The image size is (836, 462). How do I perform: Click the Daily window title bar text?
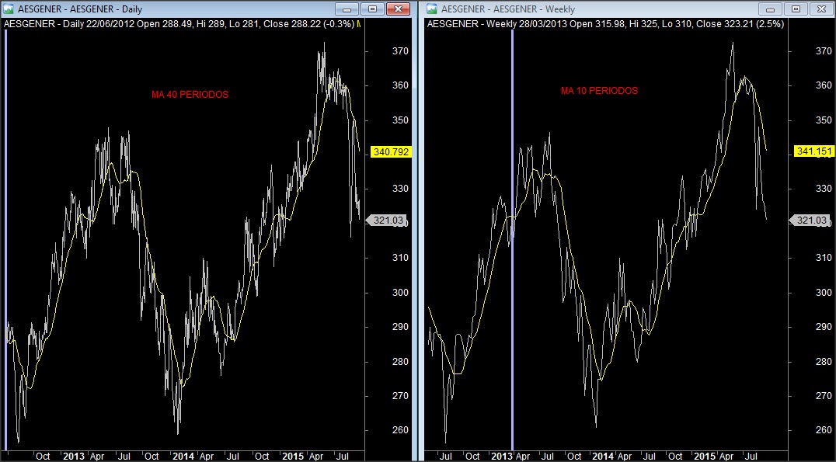click(80, 9)
